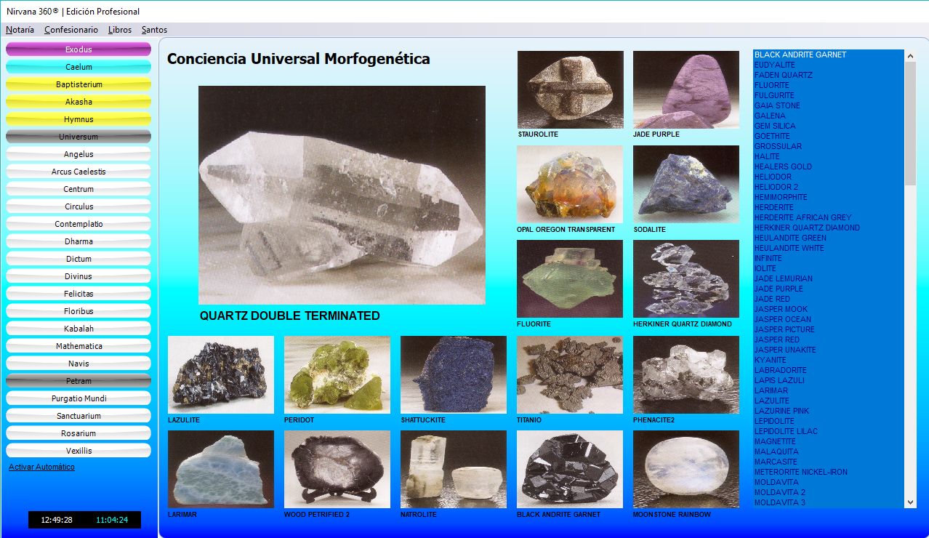Viewport: 929px width, 538px height.
Task: Click the Activar Automático link
Action: (x=41, y=467)
